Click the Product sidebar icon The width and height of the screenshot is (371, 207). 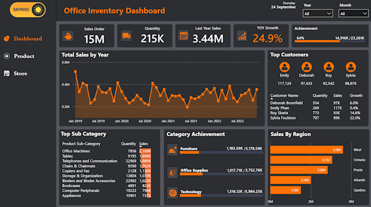pyautogui.click(x=7, y=56)
